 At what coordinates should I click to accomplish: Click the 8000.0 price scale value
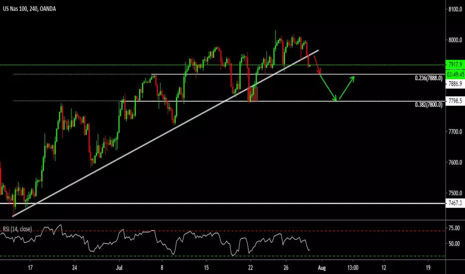click(x=455, y=40)
